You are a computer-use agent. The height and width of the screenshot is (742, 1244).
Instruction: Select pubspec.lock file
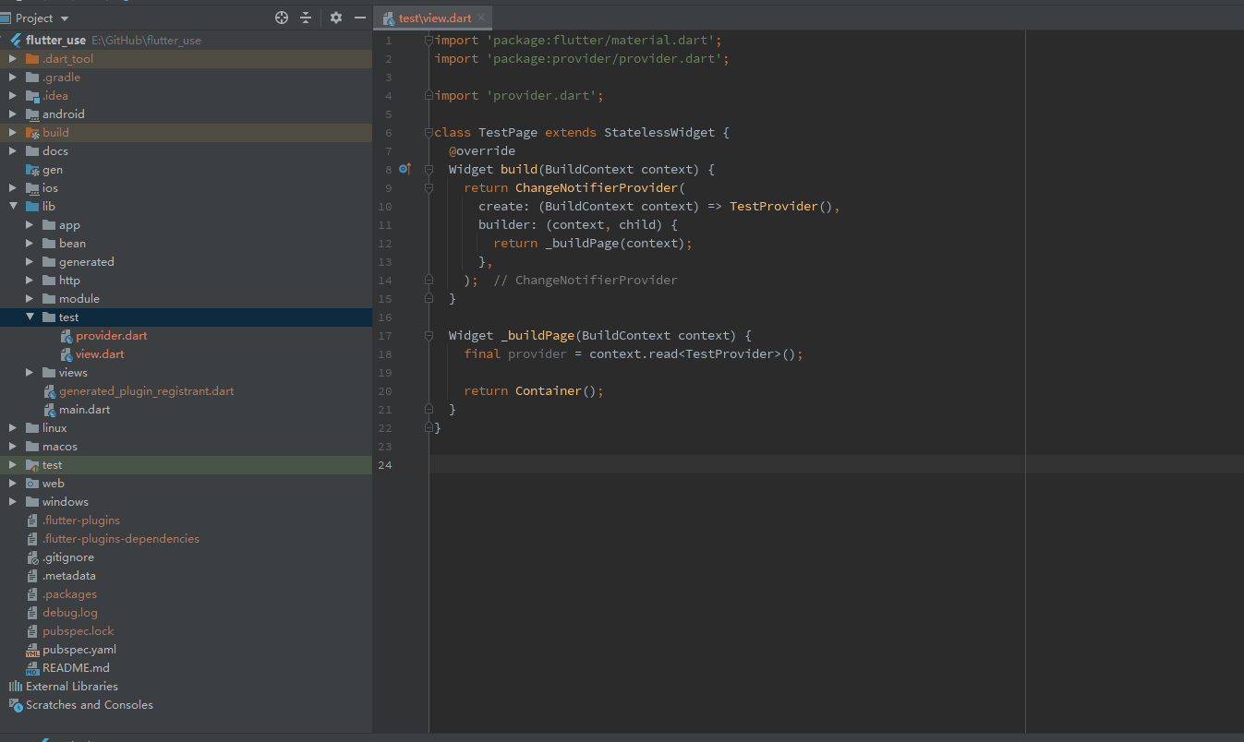click(79, 631)
